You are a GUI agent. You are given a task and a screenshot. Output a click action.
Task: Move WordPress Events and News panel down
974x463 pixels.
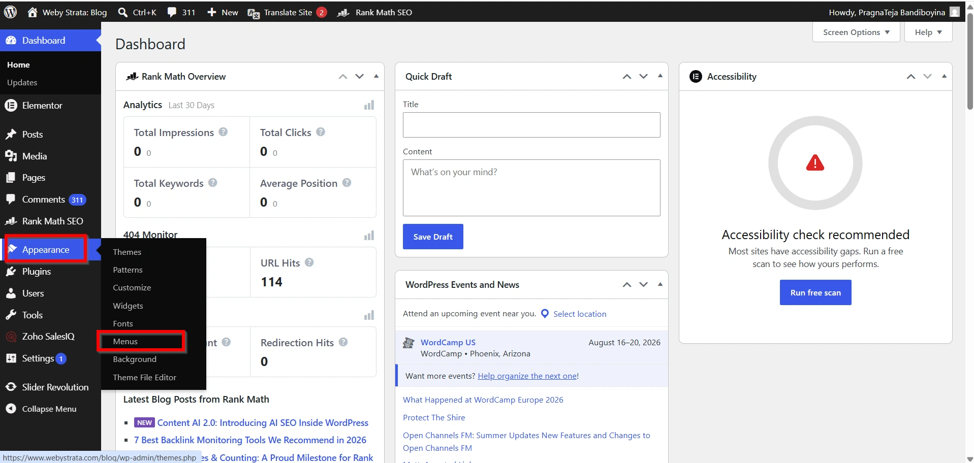click(x=644, y=285)
